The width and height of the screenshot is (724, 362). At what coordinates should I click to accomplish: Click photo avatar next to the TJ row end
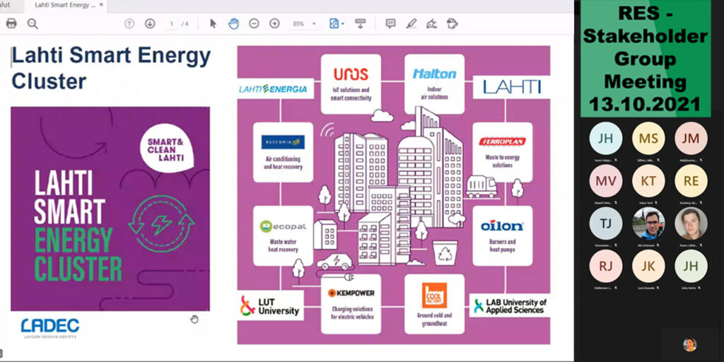[691, 223]
